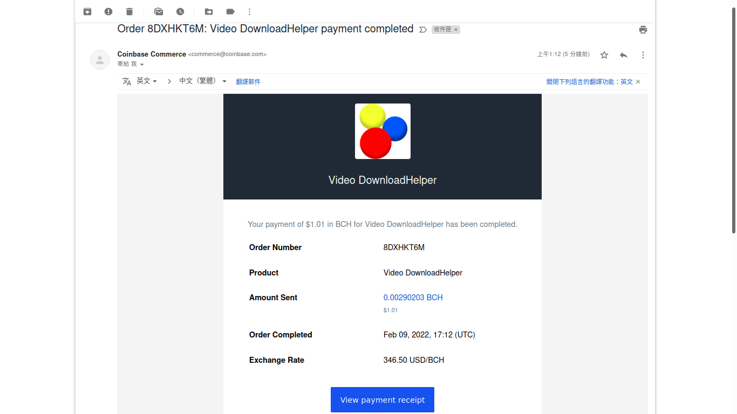Open the 英文 source language dropdown
Image resolution: width=737 pixels, height=414 pixels.
click(147, 81)
